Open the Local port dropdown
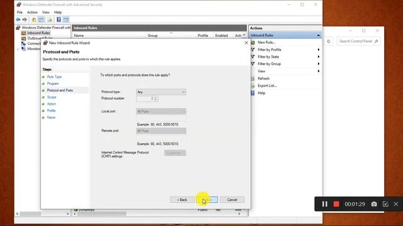403x226 pixels. click(161, 112)
